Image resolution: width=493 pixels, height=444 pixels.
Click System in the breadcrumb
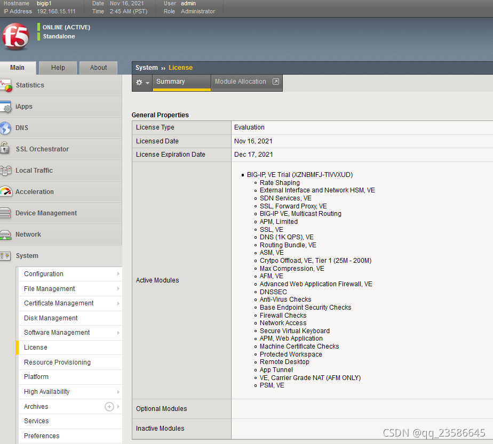(147, 68)
